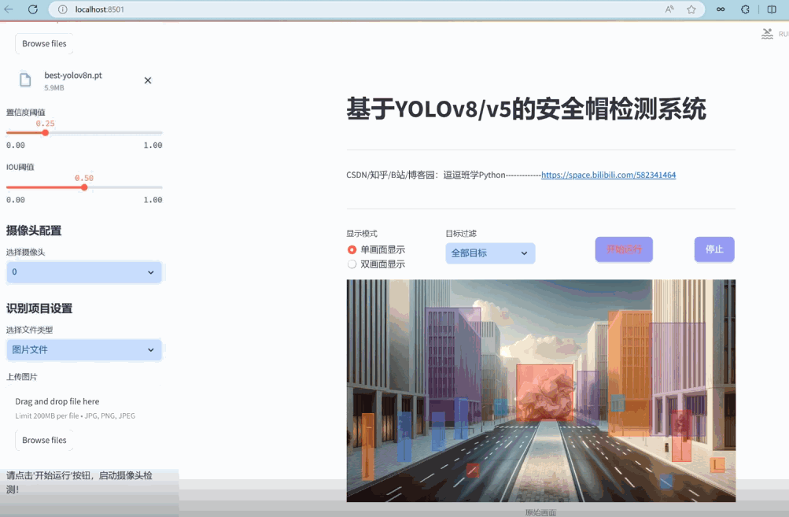Select the 单画面显示 radio option

pos(376,249)
